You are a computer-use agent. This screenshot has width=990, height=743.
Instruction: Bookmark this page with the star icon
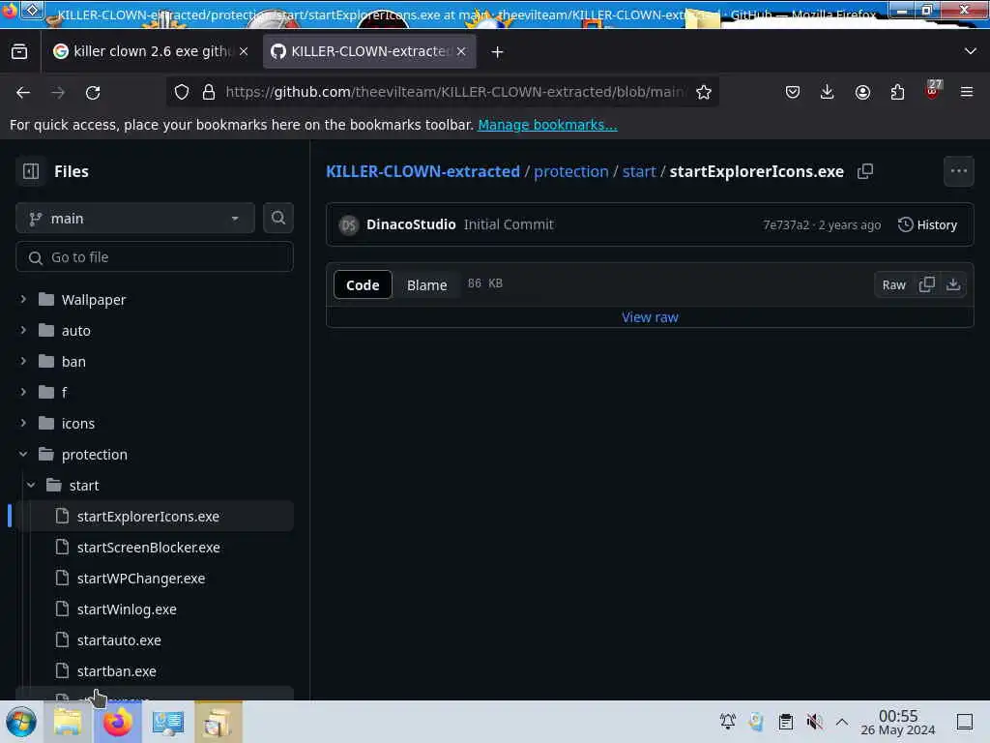(704, 92)
